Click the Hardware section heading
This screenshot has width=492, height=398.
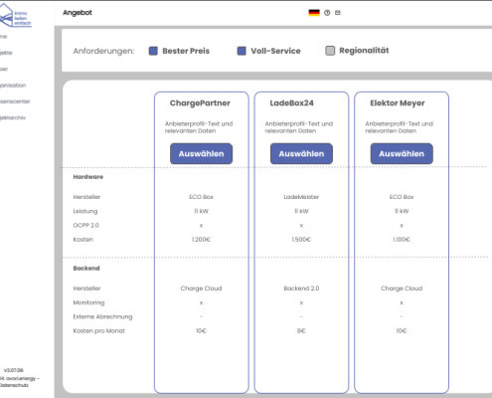point(88,177)
